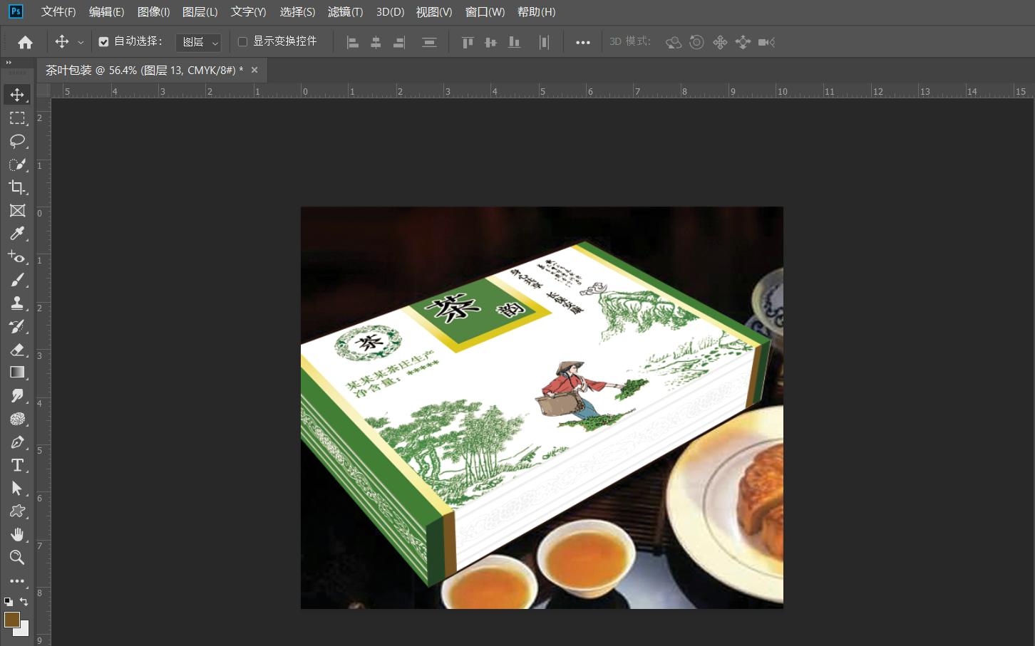Select the Clone Stamp tool
The image size is (1035, 646).
[x=18, y=302]
